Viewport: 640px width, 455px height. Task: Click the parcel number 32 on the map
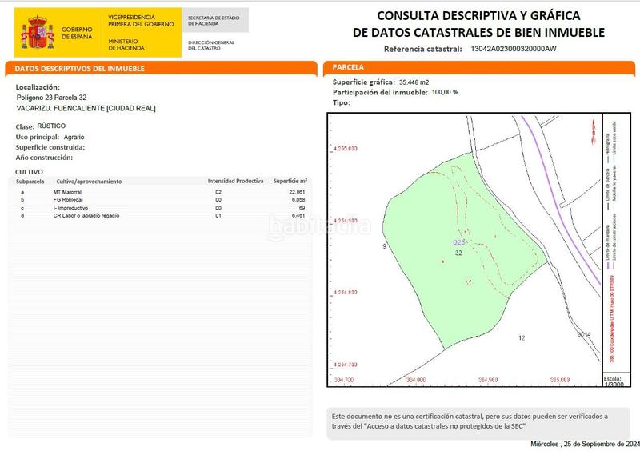tap(458, 253)
